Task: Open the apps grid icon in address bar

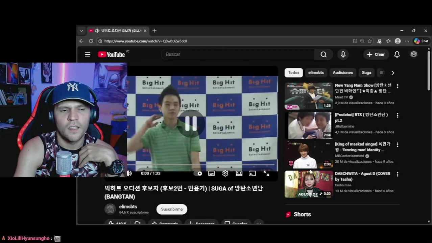Action: [355, 41]
